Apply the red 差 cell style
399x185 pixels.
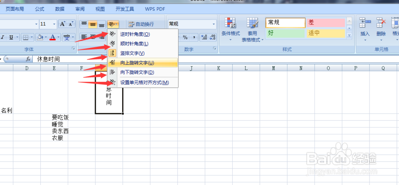tap(326, 23)
